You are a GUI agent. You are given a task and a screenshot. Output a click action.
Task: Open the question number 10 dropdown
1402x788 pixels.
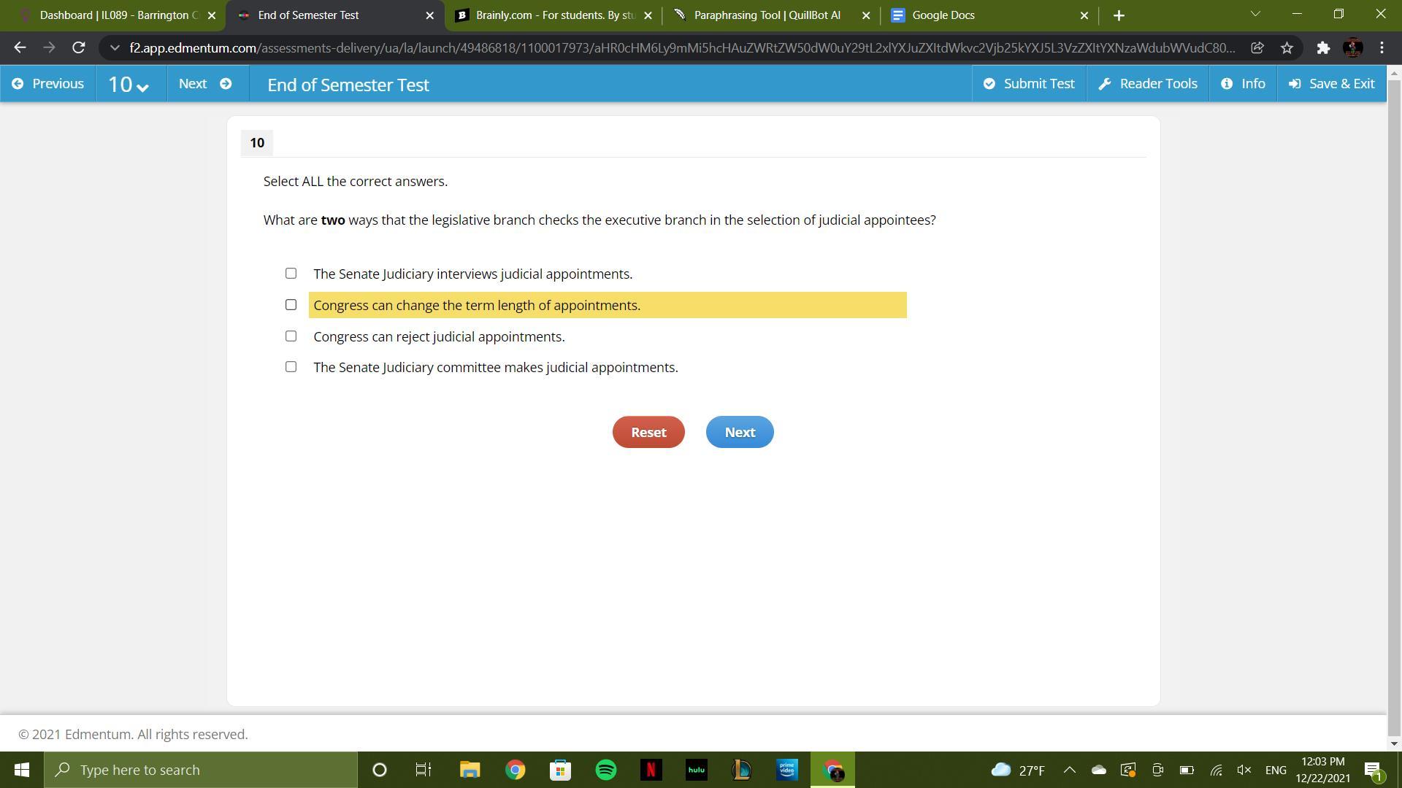point(129,85)
